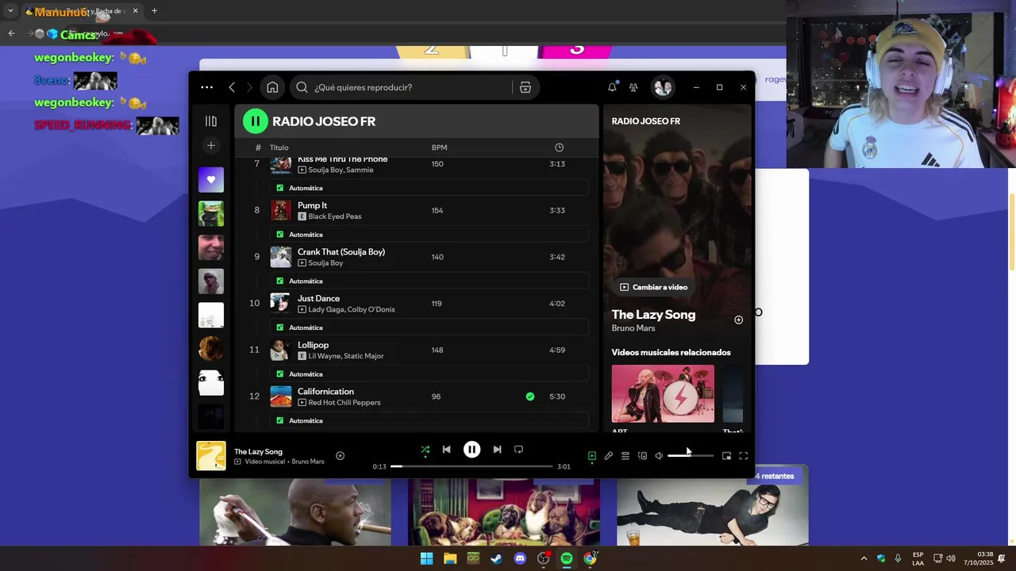The height and width of the screenshot is (571, 1016).
Task: Sort the tracks by the Título column
Action: click(279, 148)
